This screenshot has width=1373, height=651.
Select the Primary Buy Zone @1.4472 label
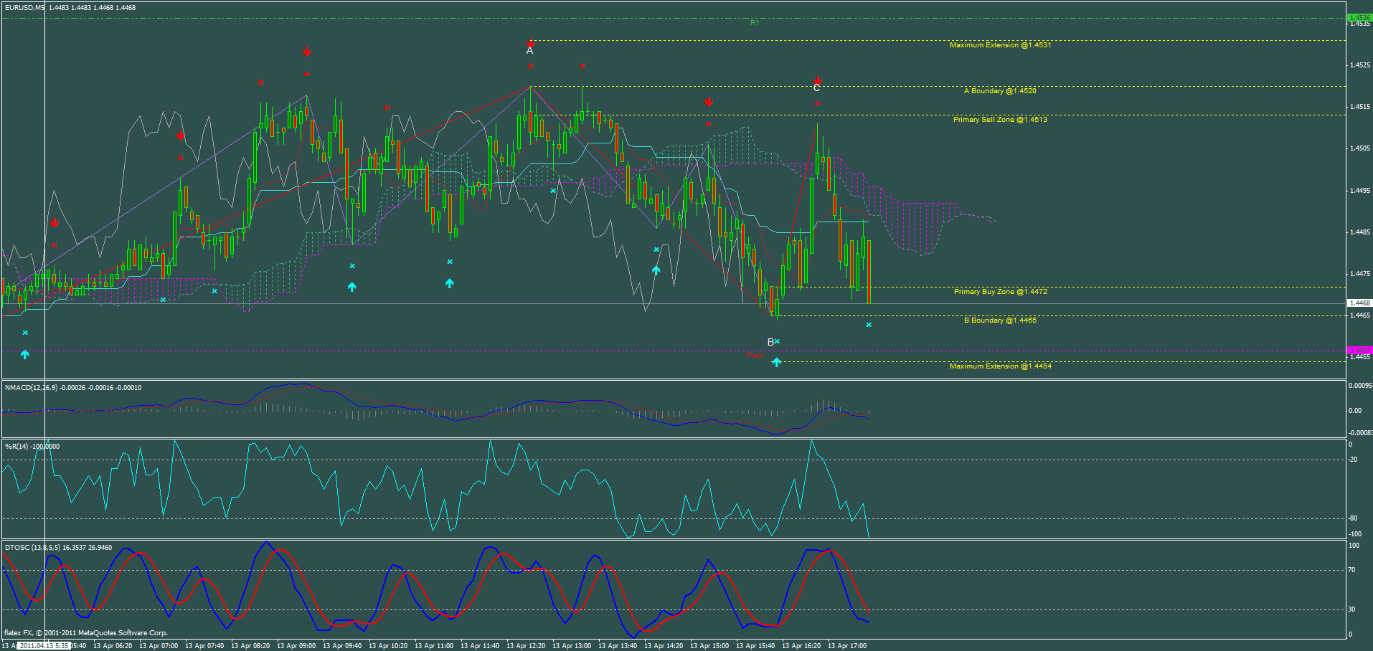pyautogui.click(x=1000, y=291)
